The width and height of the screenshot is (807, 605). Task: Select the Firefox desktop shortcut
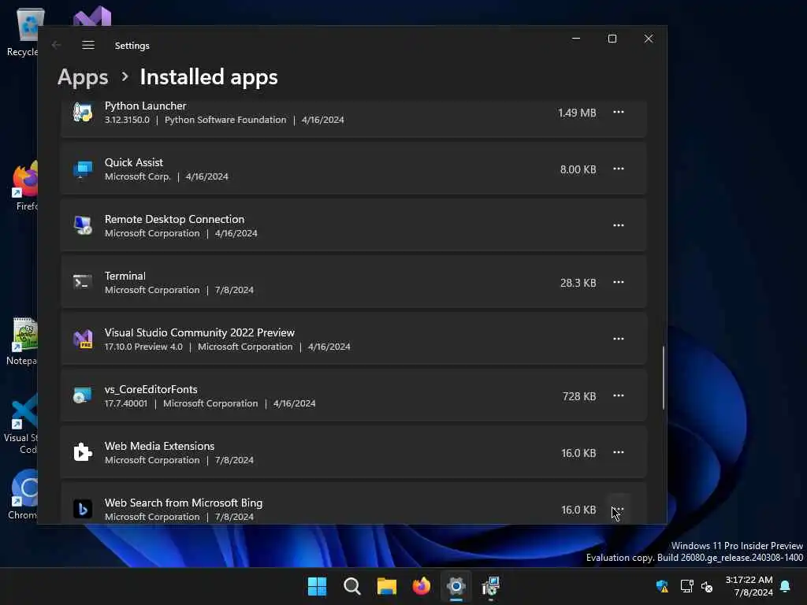tap(26, 185)
